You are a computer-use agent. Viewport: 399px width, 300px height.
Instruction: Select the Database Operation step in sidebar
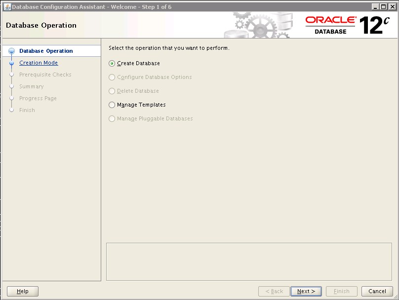click(46, 51)
